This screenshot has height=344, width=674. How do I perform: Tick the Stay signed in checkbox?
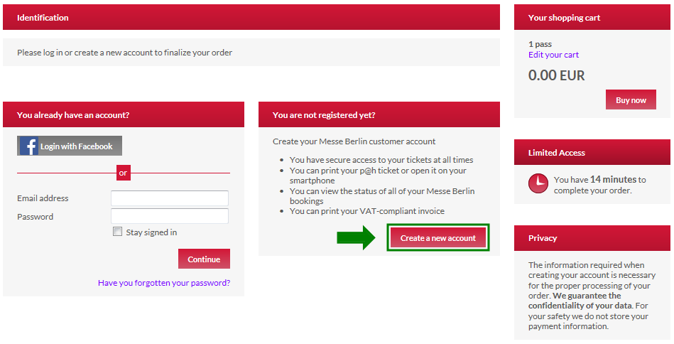[x=117, y=231]
